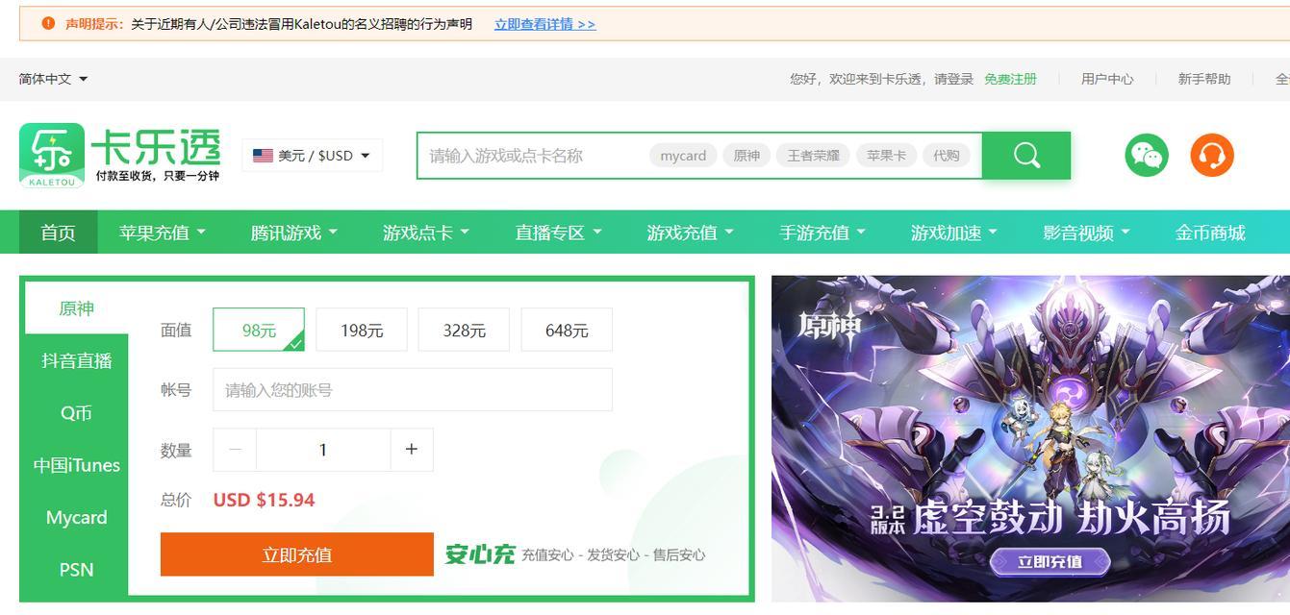The image size is (1290, 615).
Task: Decrease quantity with the minus button
Action: 235,450
